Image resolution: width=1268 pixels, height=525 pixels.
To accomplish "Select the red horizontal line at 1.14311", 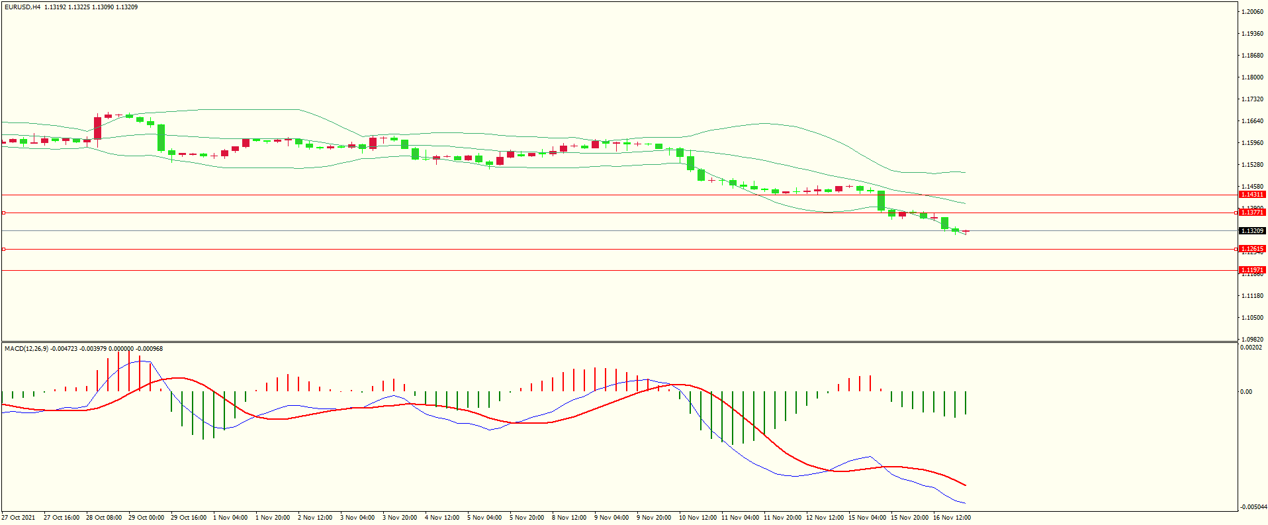I will tap(619, 195).
